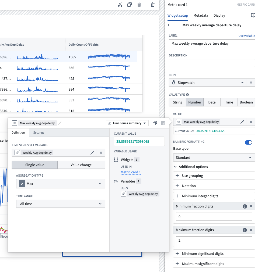The width and height of the screenshot is (258, 272).
Task: Remove the Max weekly avg dep delay value
Action: pos(251,122)
